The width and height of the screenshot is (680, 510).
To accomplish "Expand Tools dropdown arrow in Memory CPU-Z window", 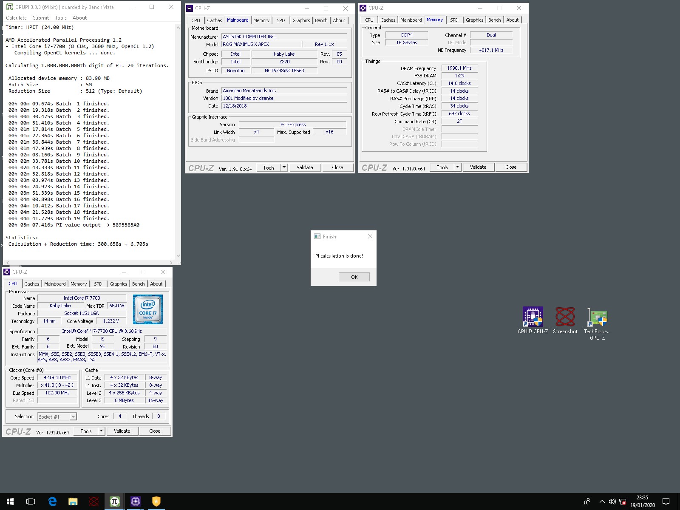I will pyautogui.click(x=458, y=167).
